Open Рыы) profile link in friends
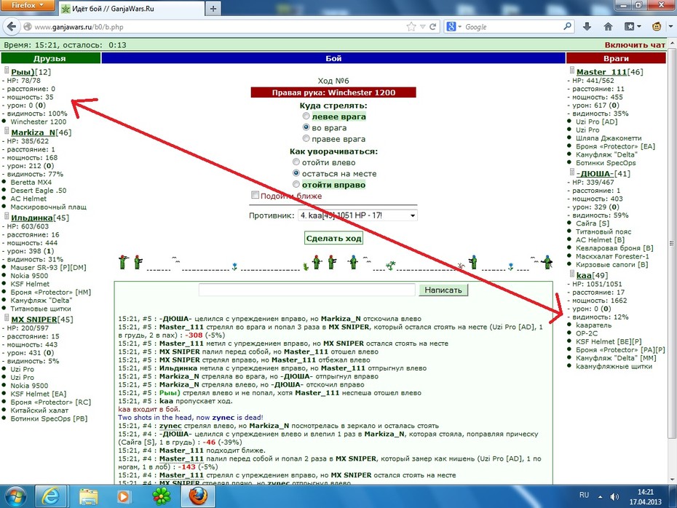The width and height of the screenshot is (677, 508). point(23,72)
